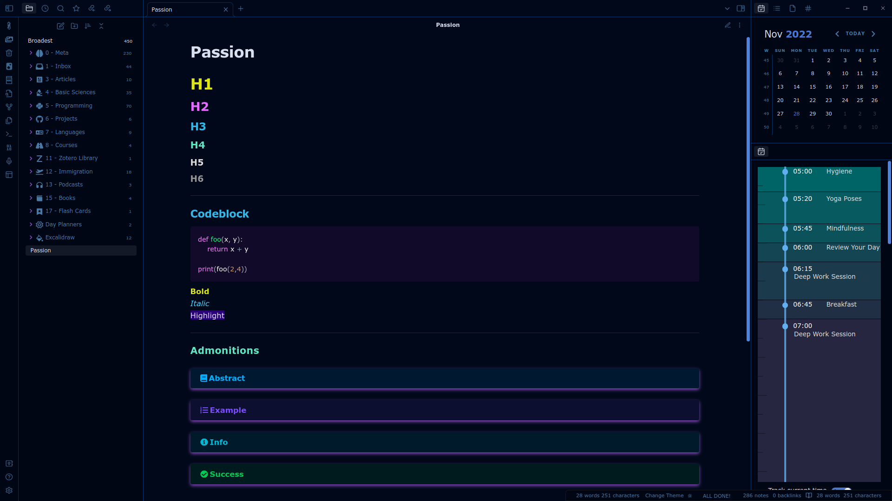Change the file explorer sort order
This screenshot has width=892, height=501.
pos(88,26)
